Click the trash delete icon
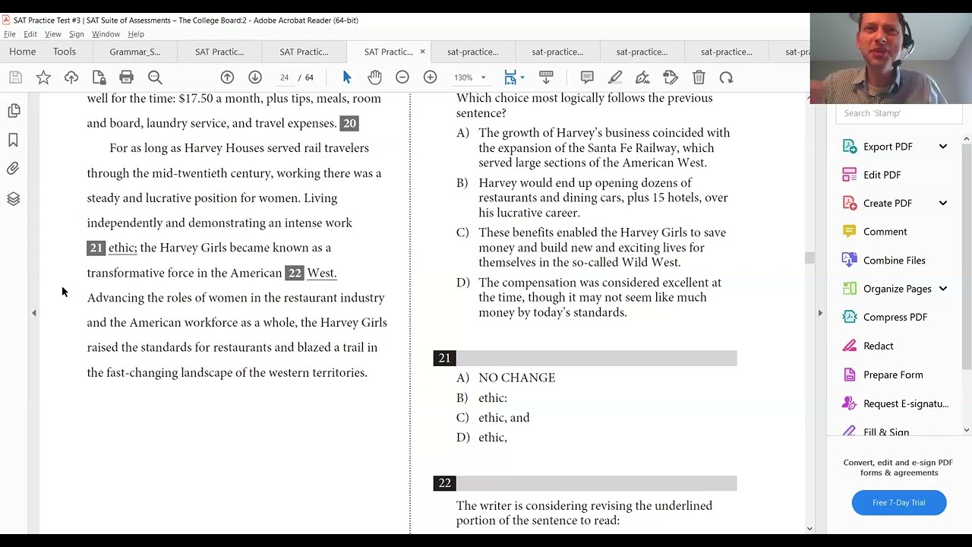 (699, 77)
